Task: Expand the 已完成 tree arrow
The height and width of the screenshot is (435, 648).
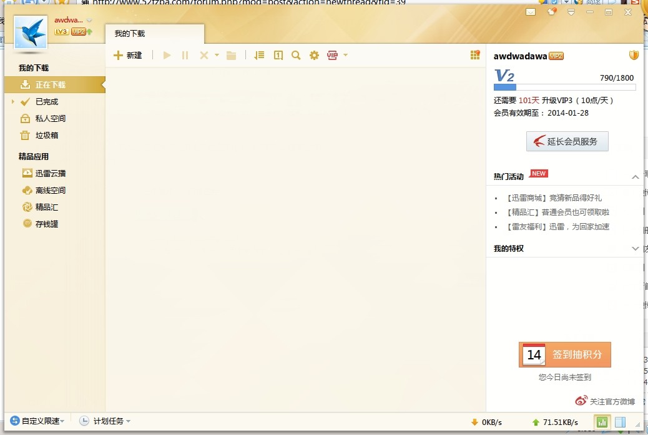Action: click(13, 101)
